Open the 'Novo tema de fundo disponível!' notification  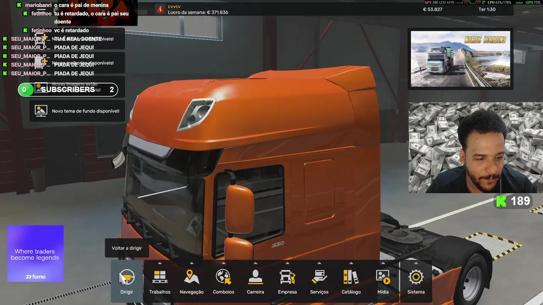point(77,111)
